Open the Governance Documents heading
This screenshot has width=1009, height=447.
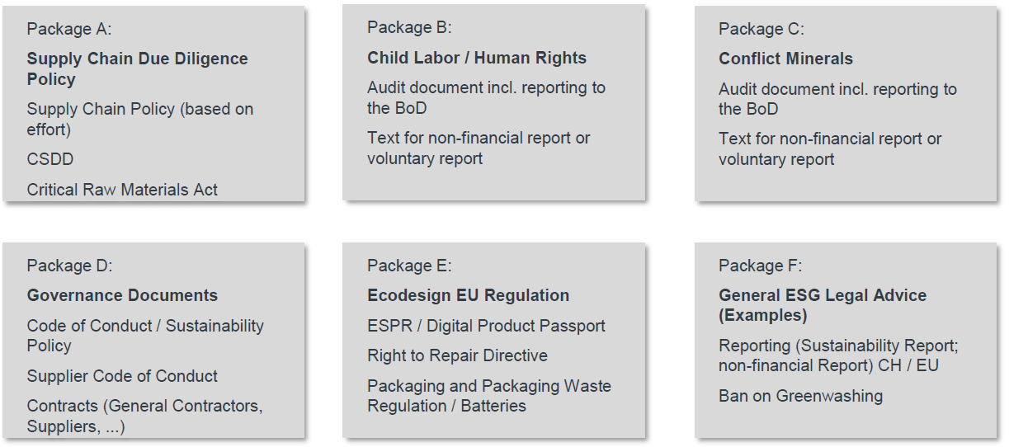[x=122, y=295]
